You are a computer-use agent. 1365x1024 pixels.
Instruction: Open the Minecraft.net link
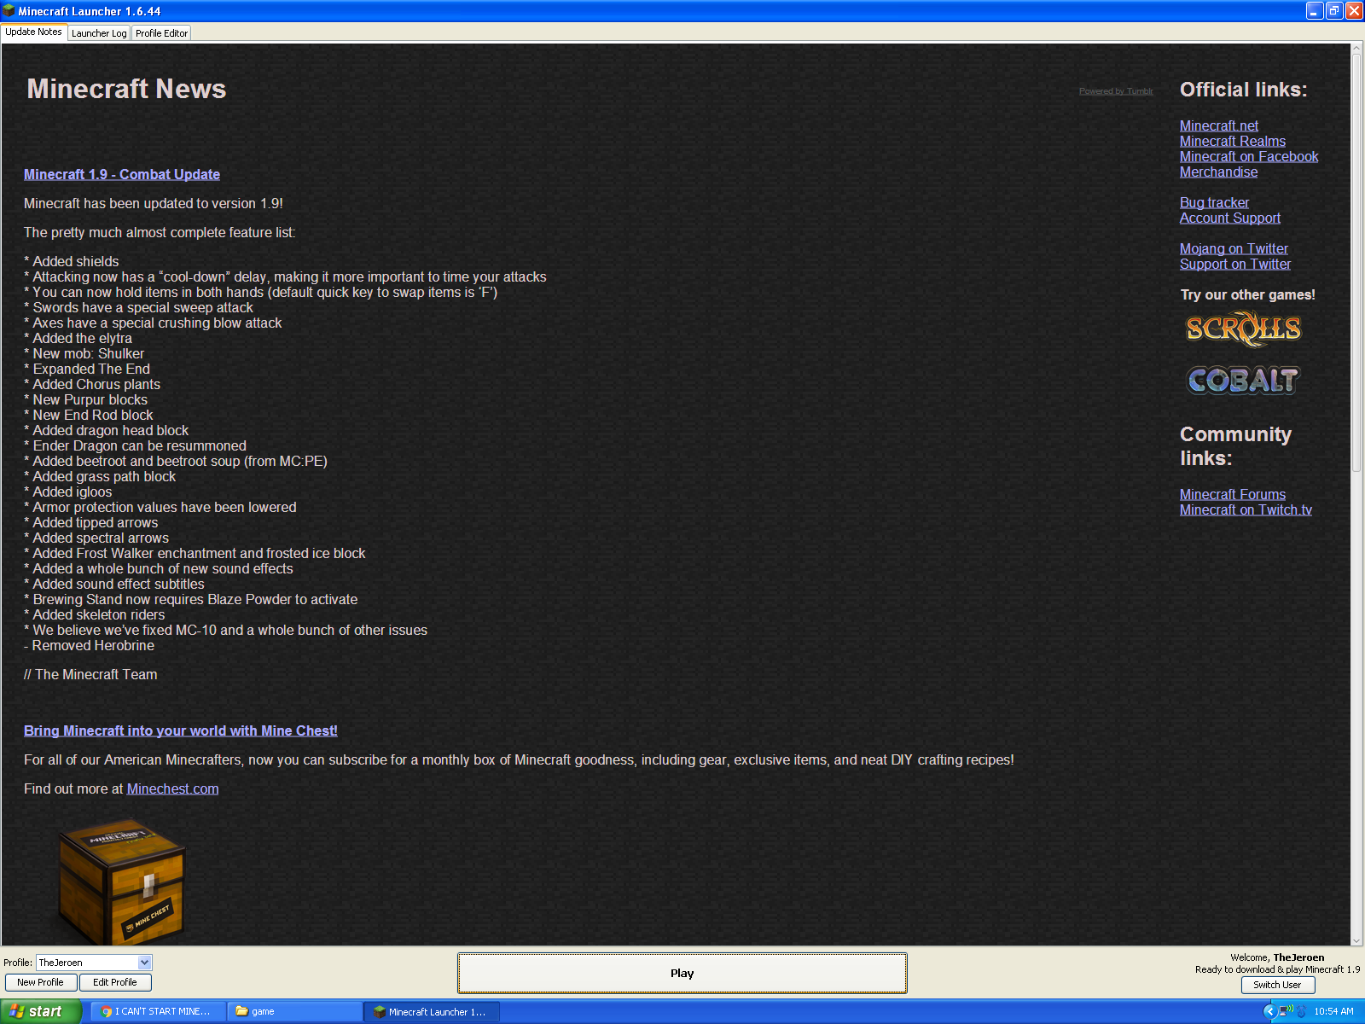[1219, 125]
